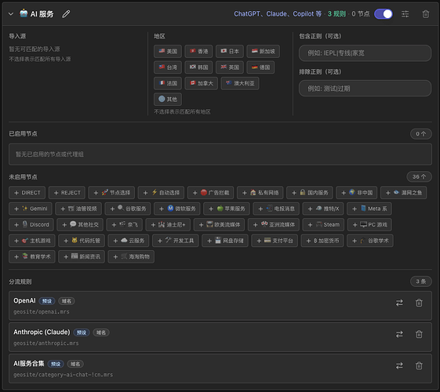Click swap icon on AI服务合集 rule
Image resolution: width=440 pixels, height=392 pixels.
399,365
